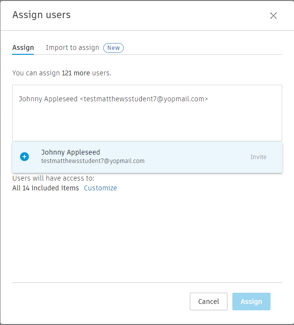
Task: Switch to the Assign tab
Action: [23, 47]
